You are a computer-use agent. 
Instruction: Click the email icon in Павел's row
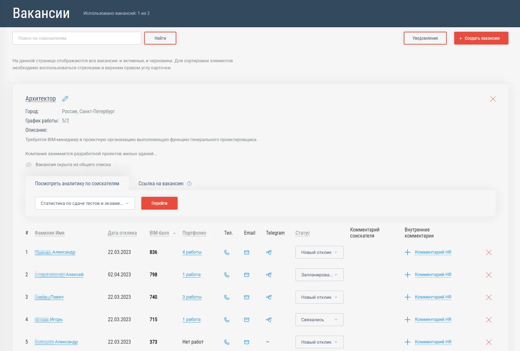[247, 297]
